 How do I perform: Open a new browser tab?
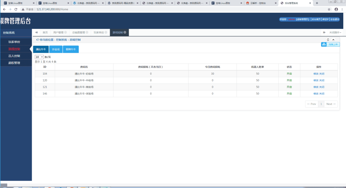[317, 3]
